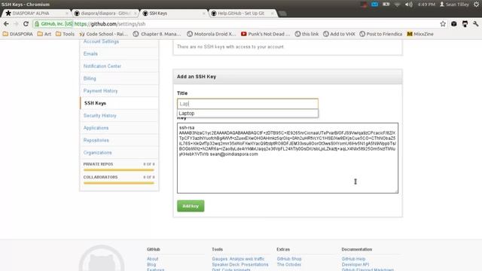Open the Developer API footer link
Image resolution: width=482 pixels, height=271 pixels.
[x=355, y=264]
